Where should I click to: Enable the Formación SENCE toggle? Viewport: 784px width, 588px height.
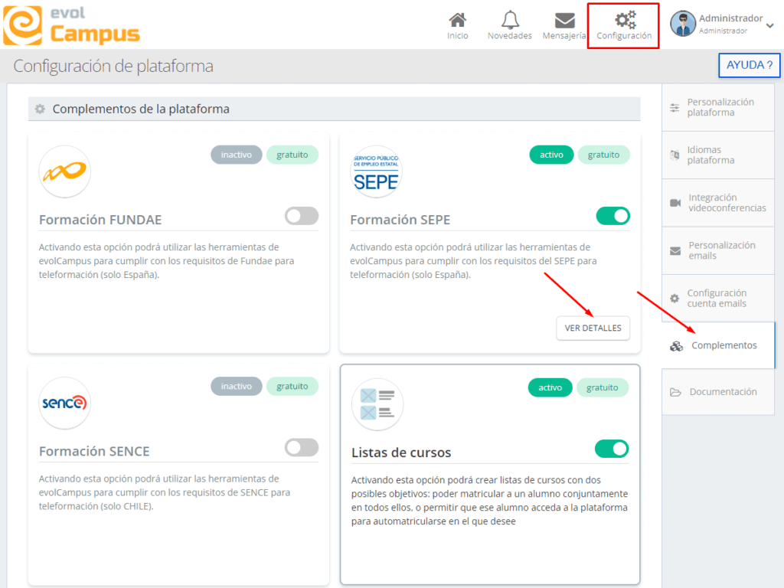click(302, 448)
